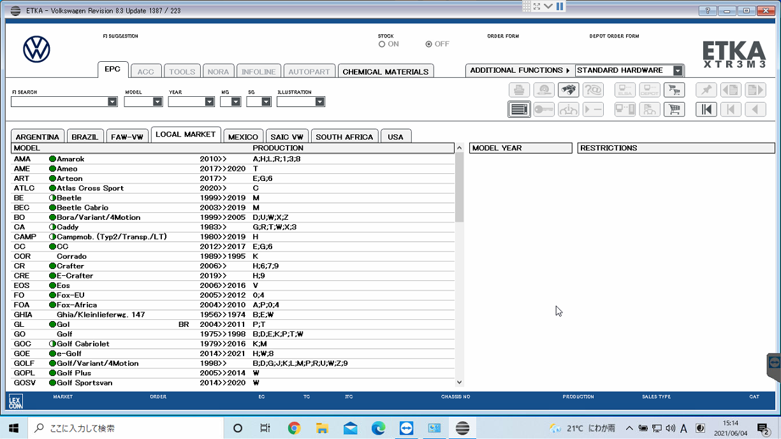Jump to first page arrow icon
Viewport: 781px width, 439px height.
[706, 110]
